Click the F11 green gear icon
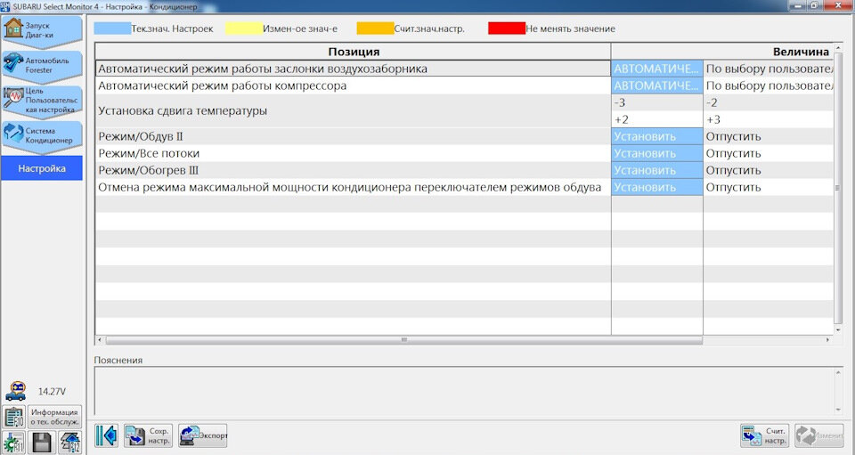The image size is (855, 455). (13, 443)
